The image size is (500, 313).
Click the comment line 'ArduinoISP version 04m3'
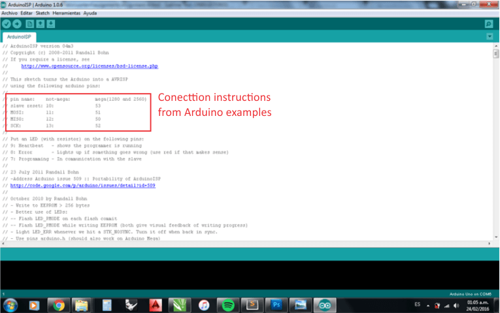[x=38, y=46]
